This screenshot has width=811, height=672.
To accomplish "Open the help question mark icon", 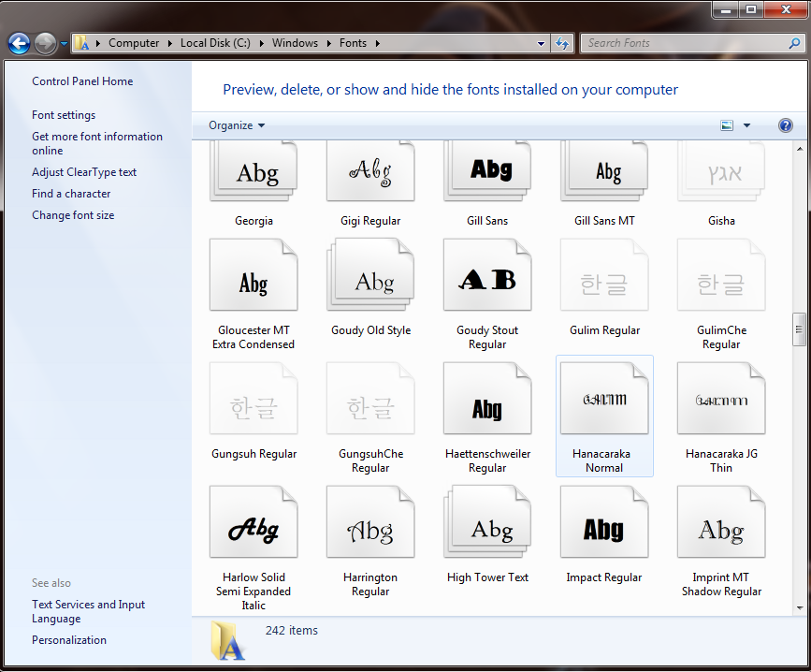I will point(786,125).
